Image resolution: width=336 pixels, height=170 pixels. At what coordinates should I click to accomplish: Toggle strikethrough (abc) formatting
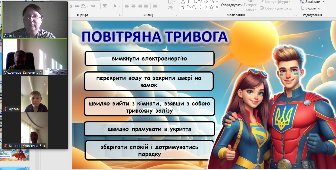coord(77,6)
